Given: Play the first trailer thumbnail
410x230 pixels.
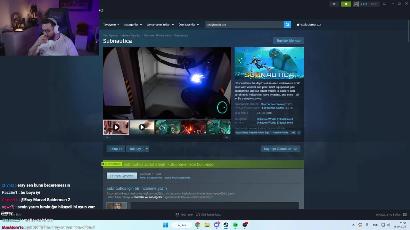Looking at the screenshot, I should pos(116,127).
